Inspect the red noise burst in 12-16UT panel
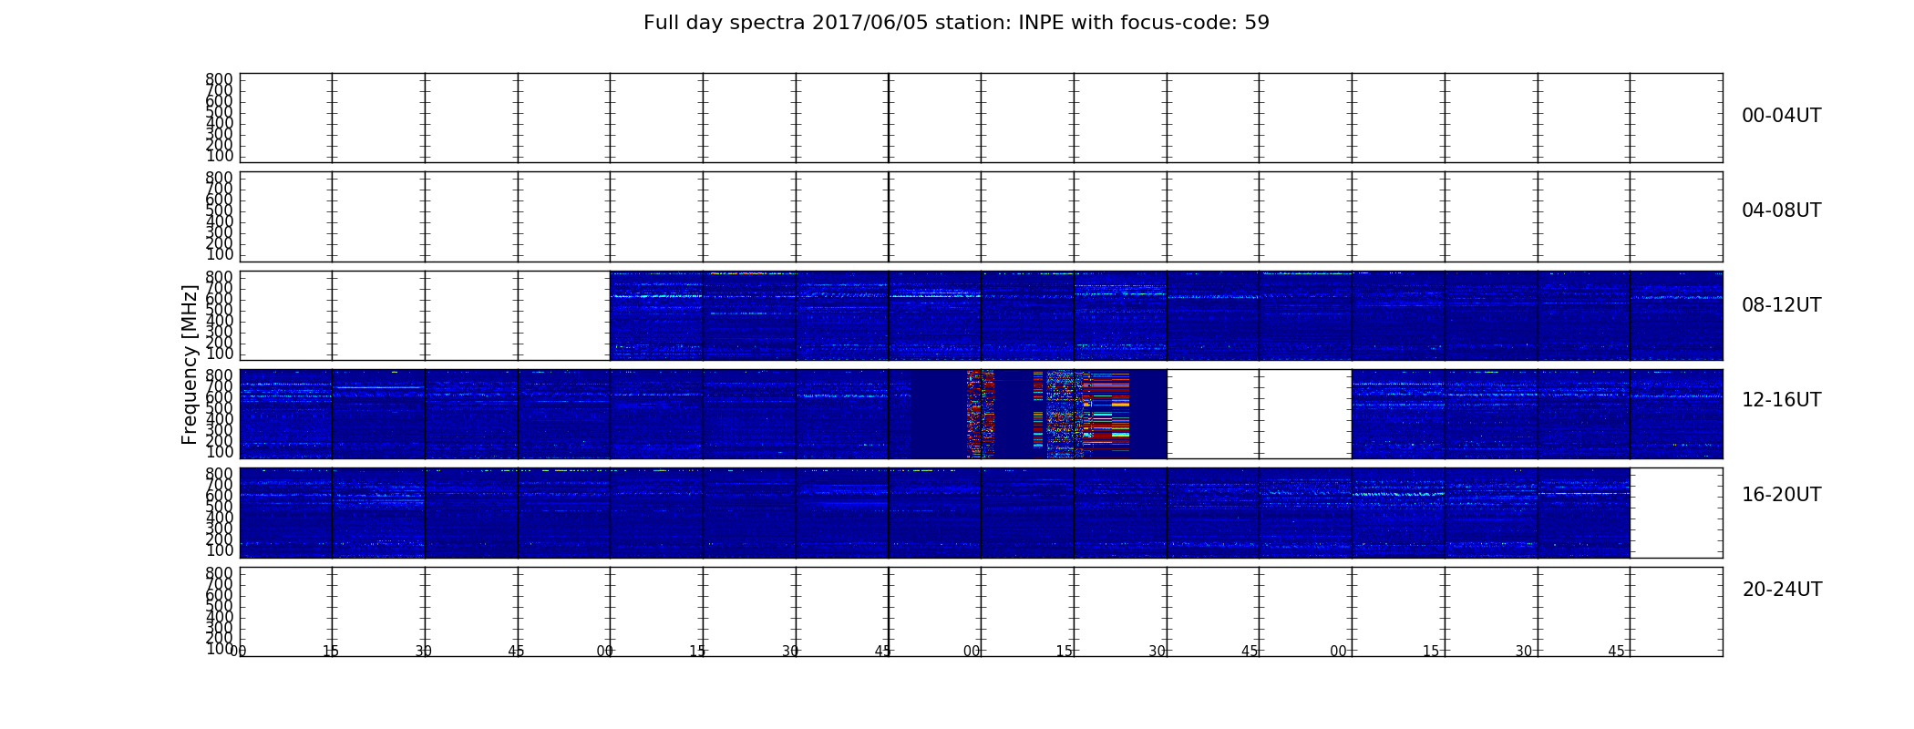This screenshot has width=1914, height=729. pyautogui.click(x=1048, y=414)
